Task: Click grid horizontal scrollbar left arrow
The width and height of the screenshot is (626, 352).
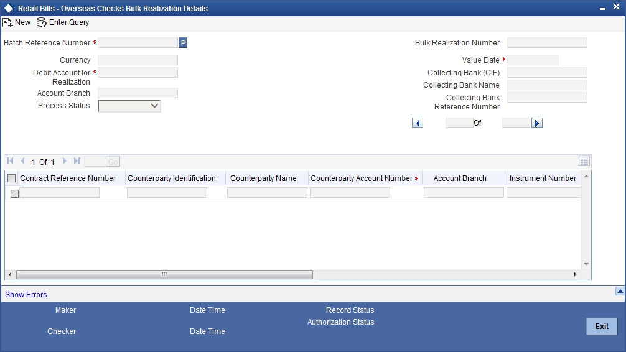Action: 10,275
